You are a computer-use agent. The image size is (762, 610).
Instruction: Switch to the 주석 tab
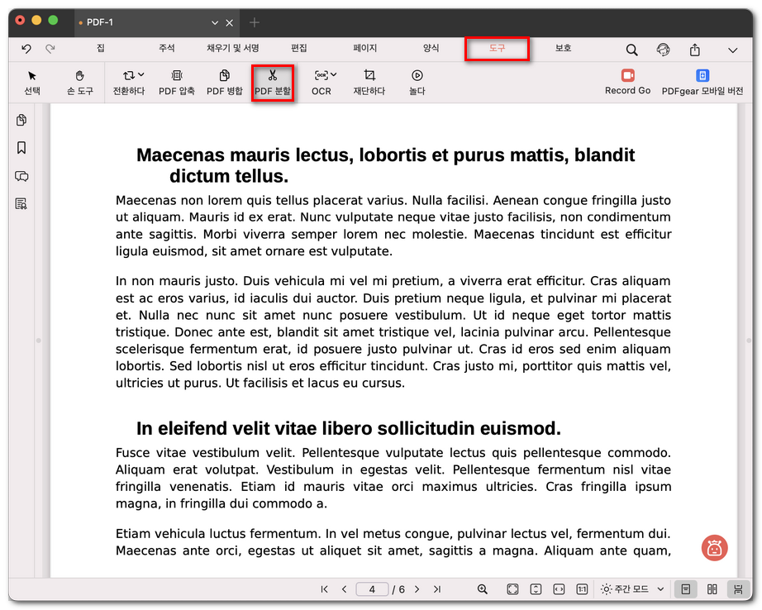[x=167, y=49]
